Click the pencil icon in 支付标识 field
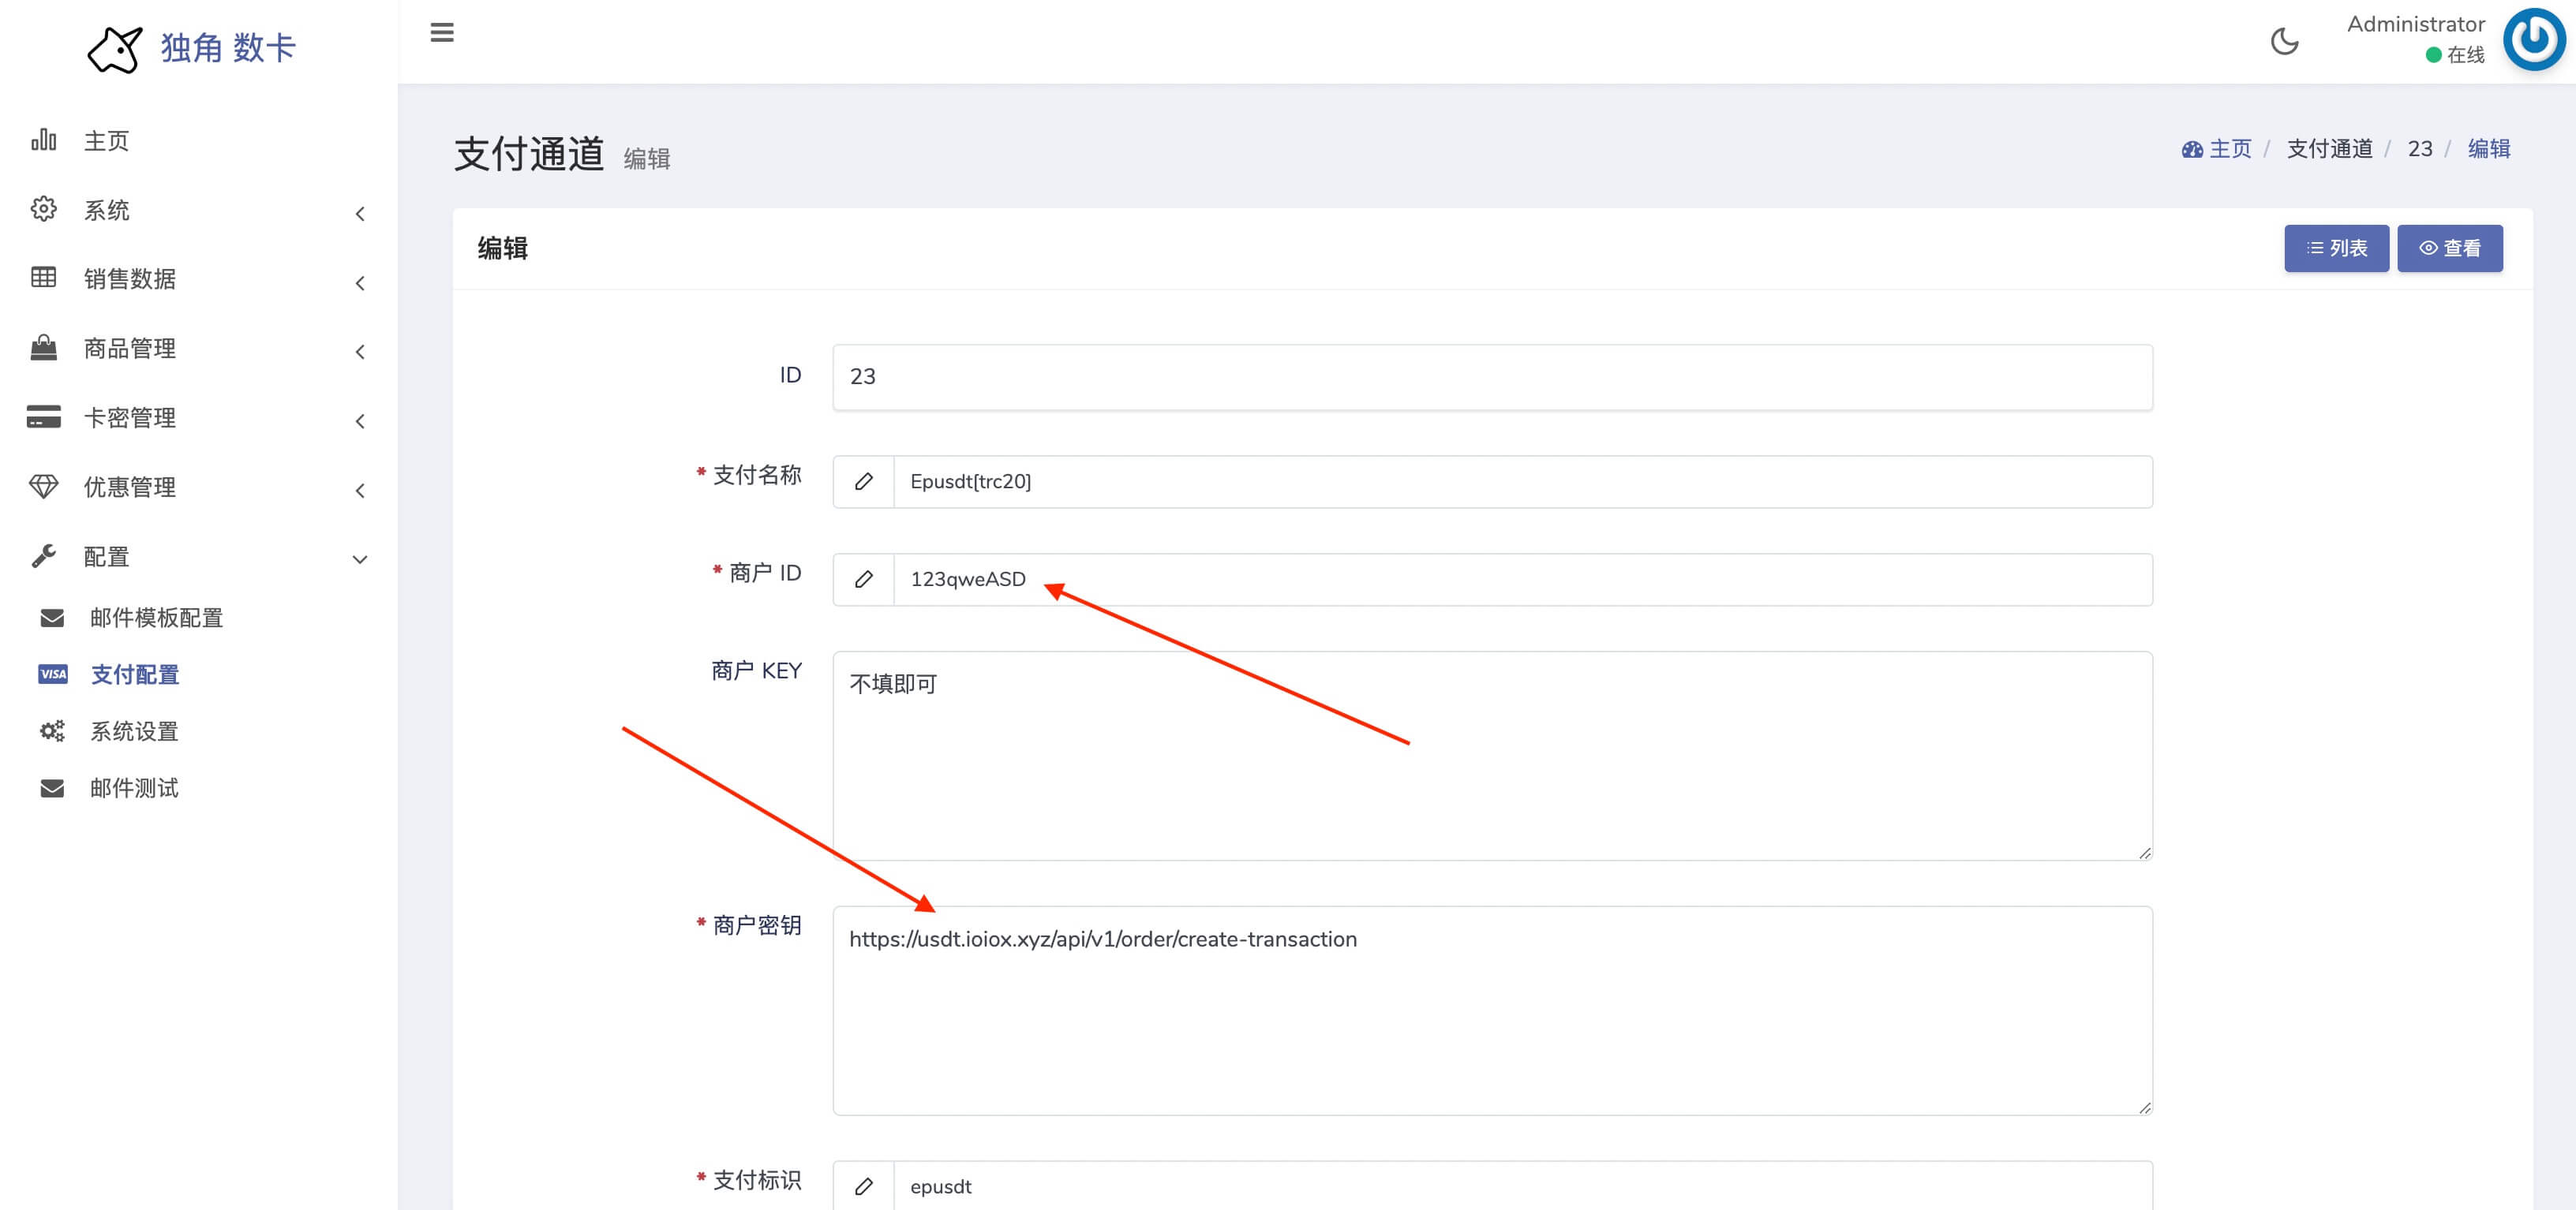 click(x=864, y=1186)
